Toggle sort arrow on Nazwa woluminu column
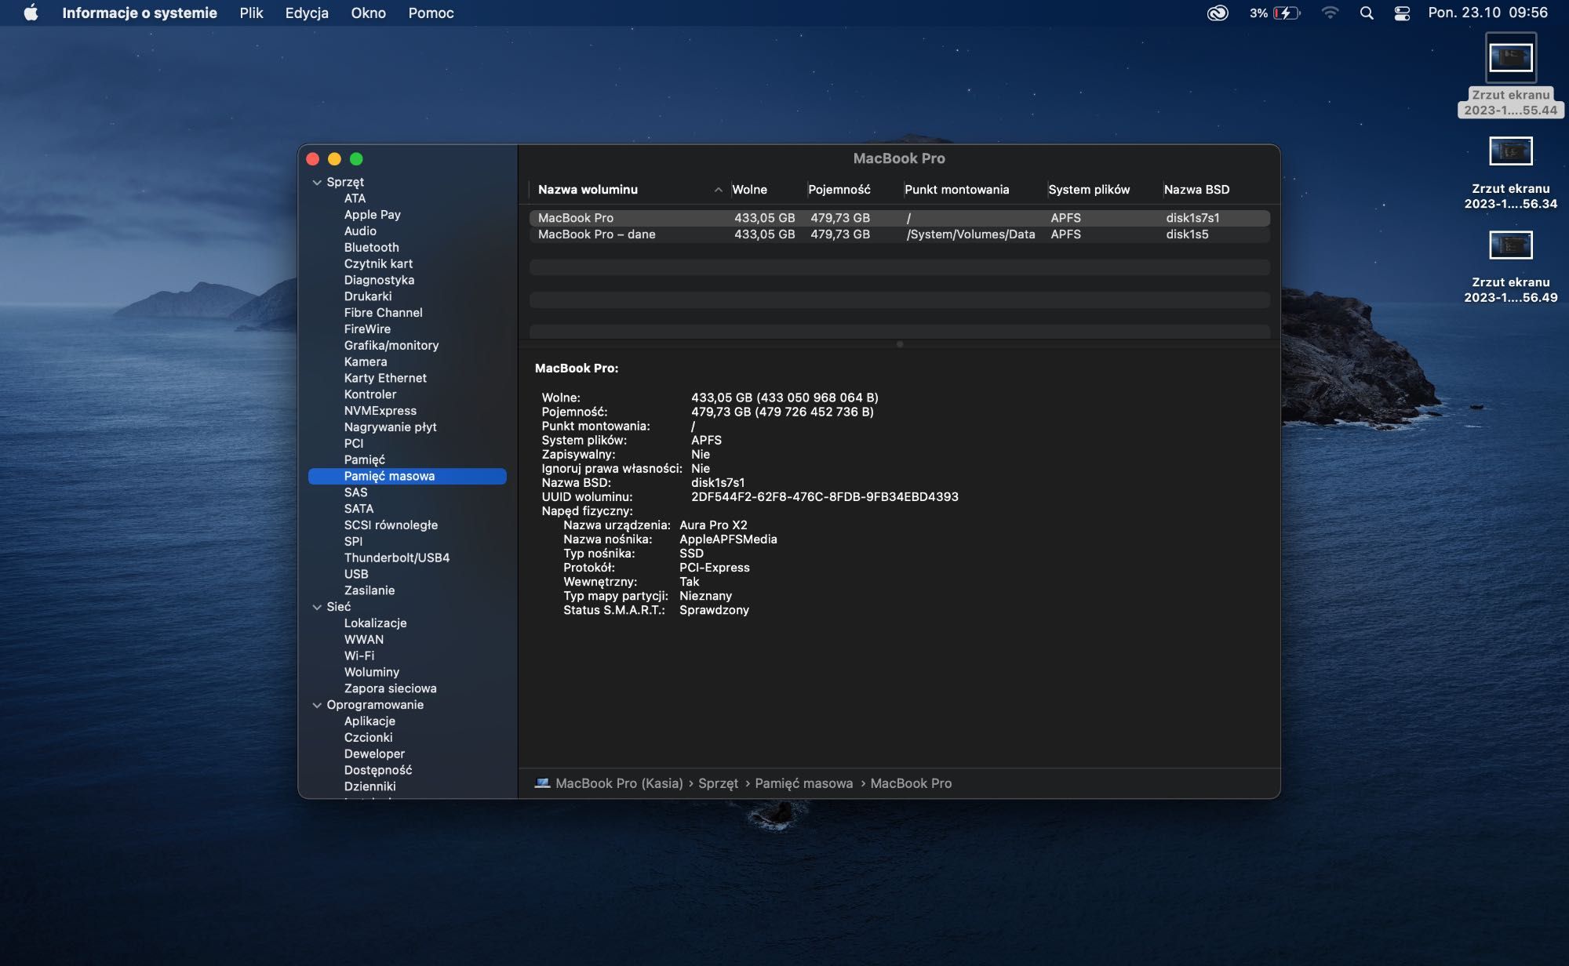The image size is (1569, 966). click(x=718, y=190)
